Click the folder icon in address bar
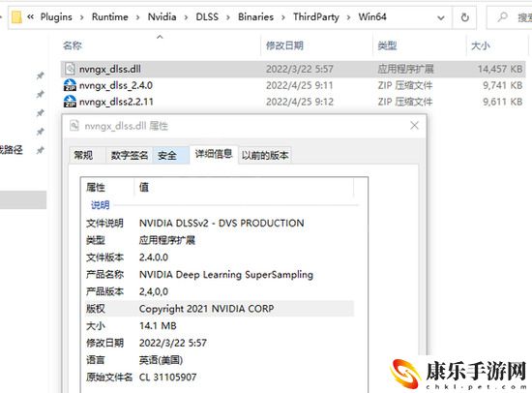The width and height of the screenshot is (532, 393). tap(16, 17)
